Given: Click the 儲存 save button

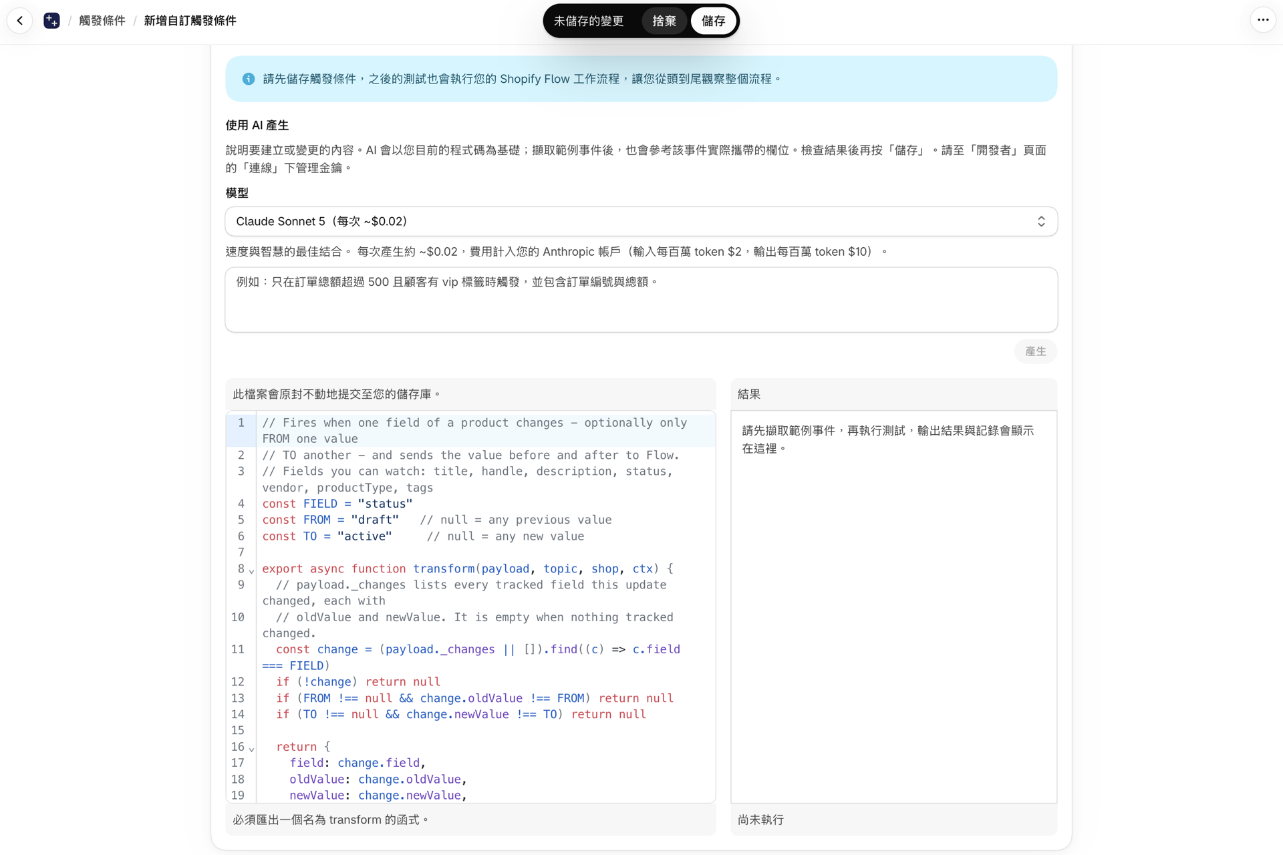Looking at the screenshot, I should [713, 21].
